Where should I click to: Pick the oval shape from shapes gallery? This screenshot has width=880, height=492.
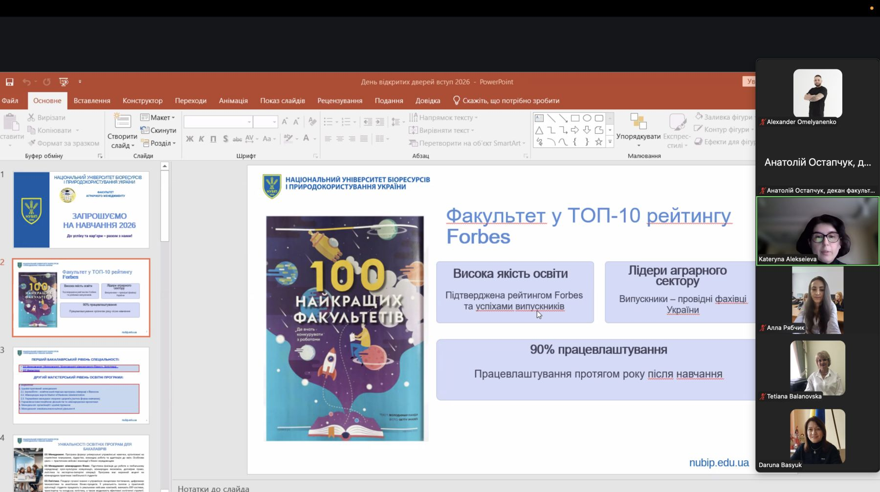click(x=587, y=118)
